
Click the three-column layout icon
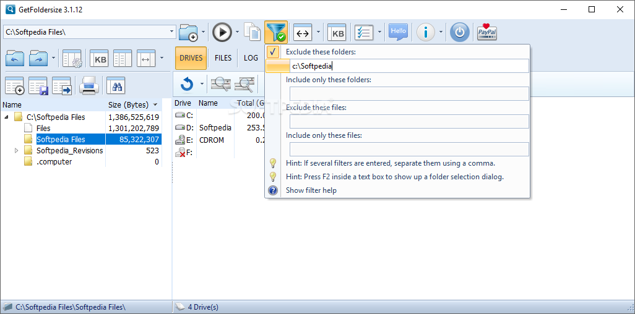[123, 58]
